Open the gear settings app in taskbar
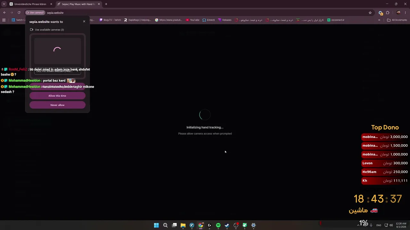Viewport: 410px width, 230px height. click(253, 225)
